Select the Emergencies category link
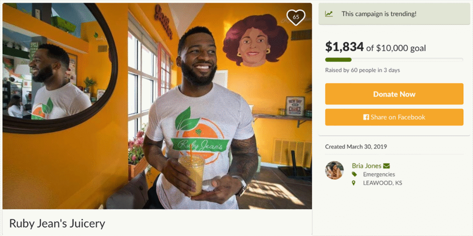Screen dimensions: 473x236 [379, 175]
